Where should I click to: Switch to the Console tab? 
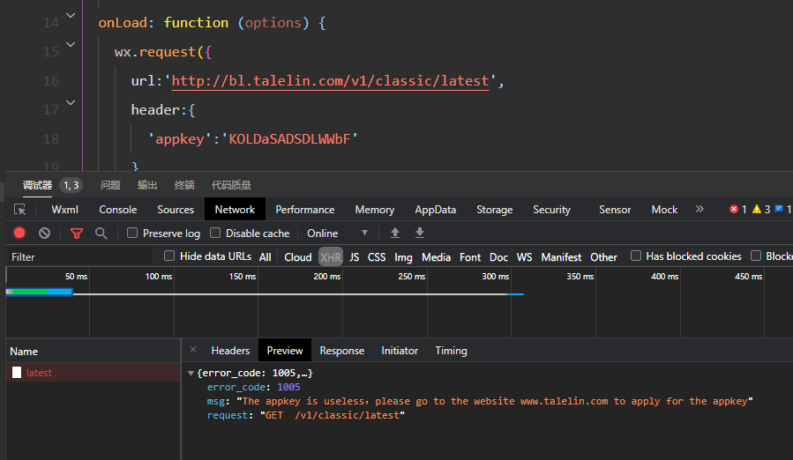[x=117, y=210]
